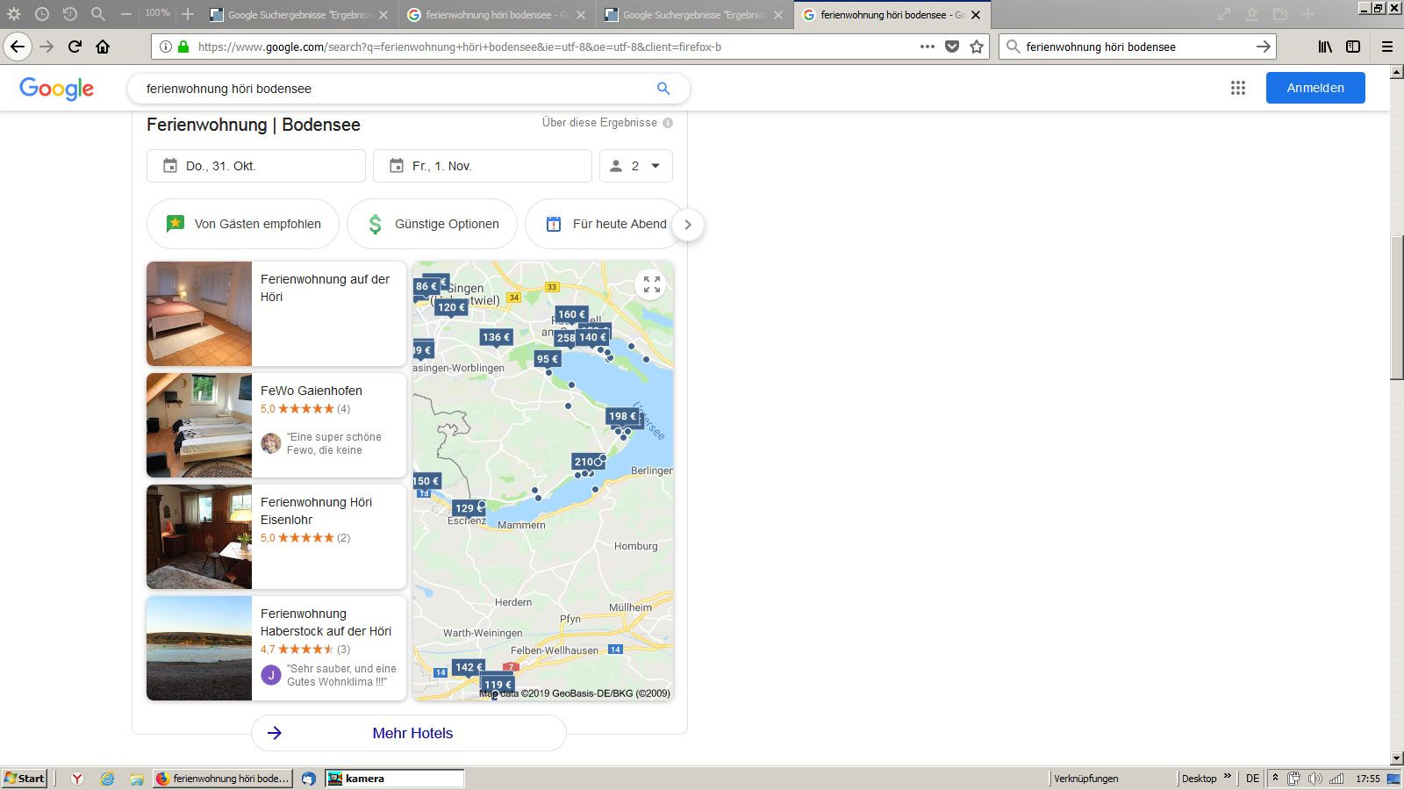Toggle the 'Von Gästen empfohlen' filter chip
This screenshot has height=790, width=1404.
pos(243,224)
